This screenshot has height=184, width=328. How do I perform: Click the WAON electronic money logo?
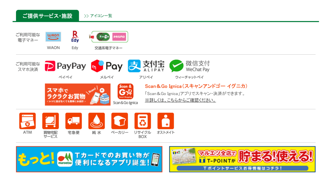53,37
